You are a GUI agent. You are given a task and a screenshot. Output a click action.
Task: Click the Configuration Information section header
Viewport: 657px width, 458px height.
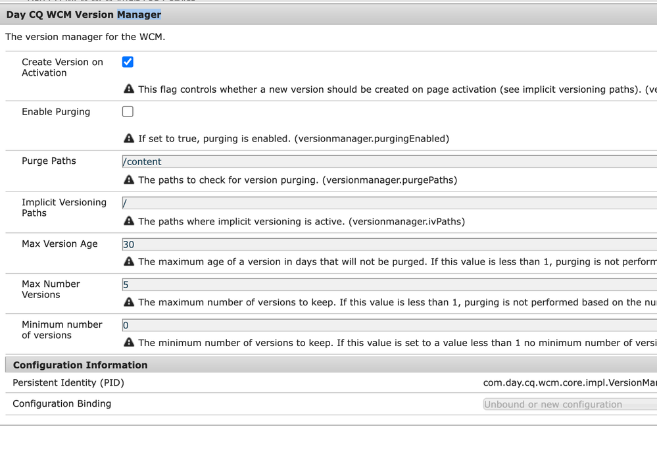point(80,365)
